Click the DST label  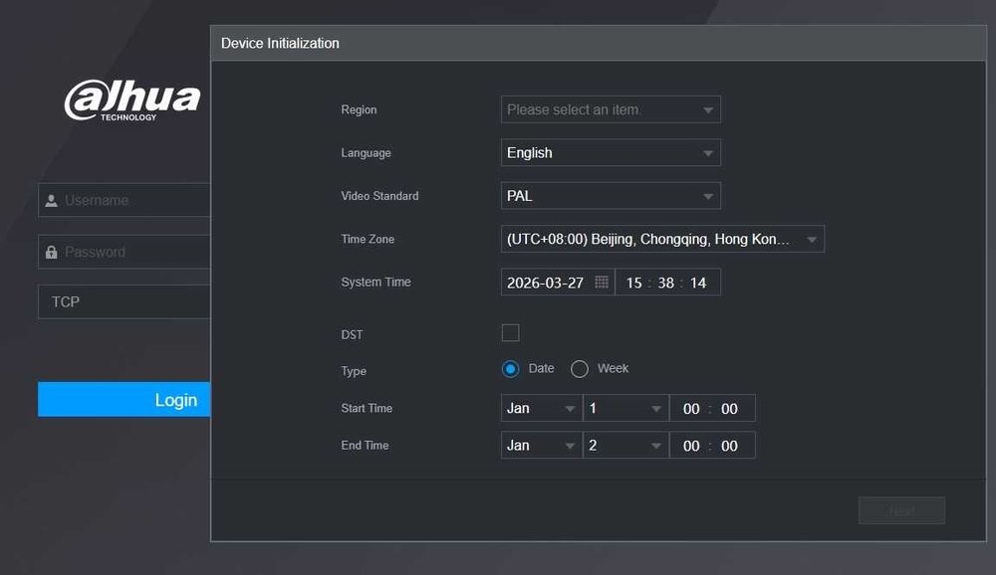click(352, 334)
